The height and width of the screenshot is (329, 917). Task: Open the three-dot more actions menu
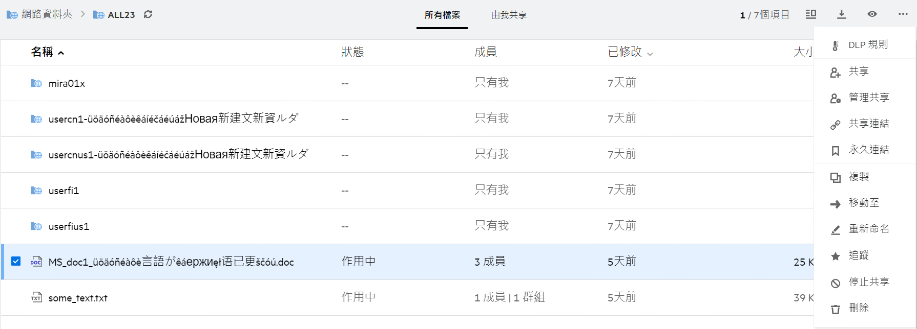click(903, 14)
